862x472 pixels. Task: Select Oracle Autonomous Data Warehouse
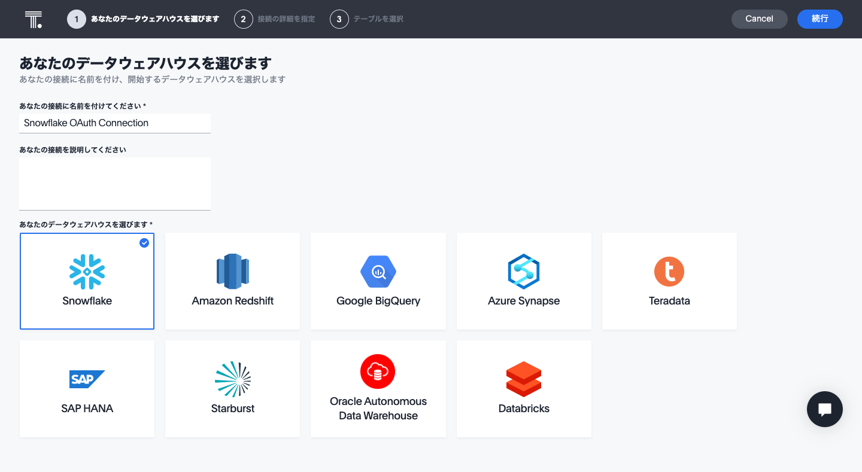378,371
